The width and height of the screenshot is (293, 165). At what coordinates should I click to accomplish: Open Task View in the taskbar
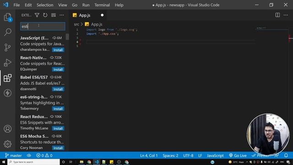[71, 162]
